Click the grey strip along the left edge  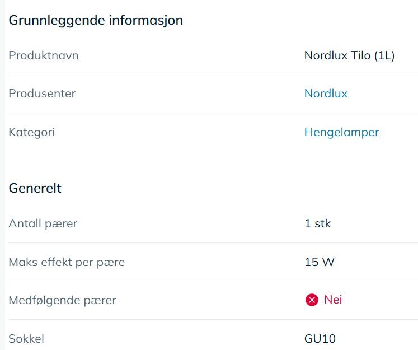point(2,175)
